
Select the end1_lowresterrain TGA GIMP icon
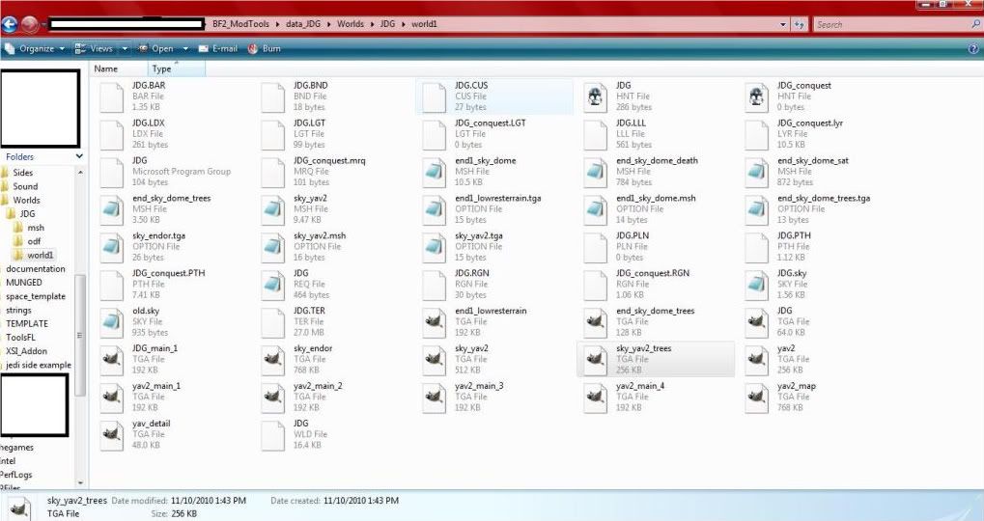435,323
